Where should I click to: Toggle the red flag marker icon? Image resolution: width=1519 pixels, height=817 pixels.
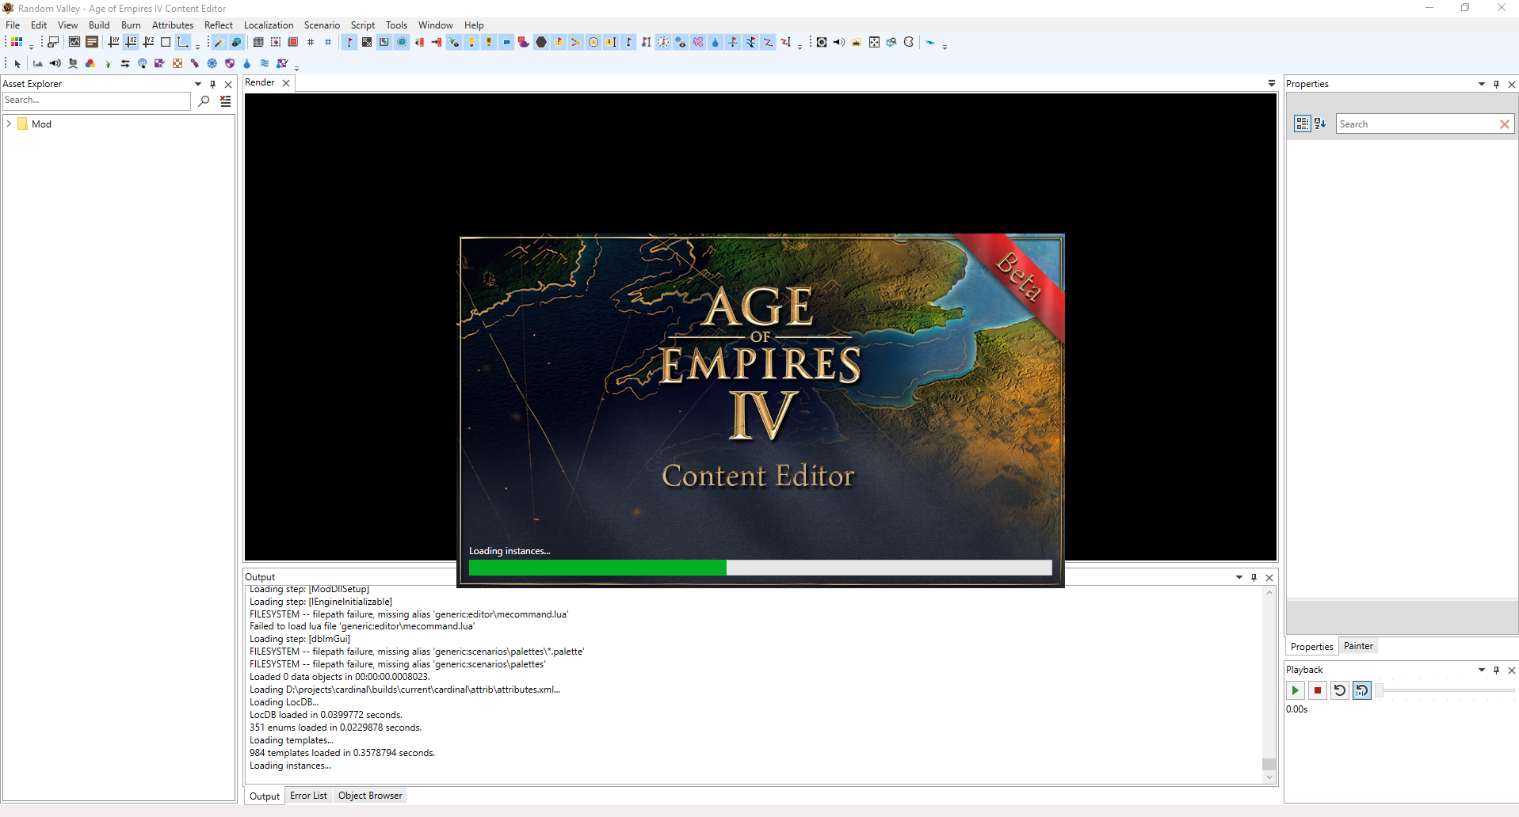coord(349,43)
